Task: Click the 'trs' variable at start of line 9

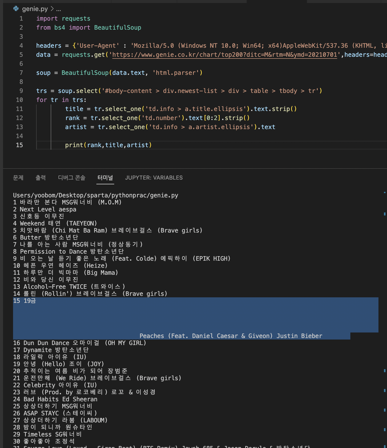Action: pyautogui.click(x=42, y=91)
